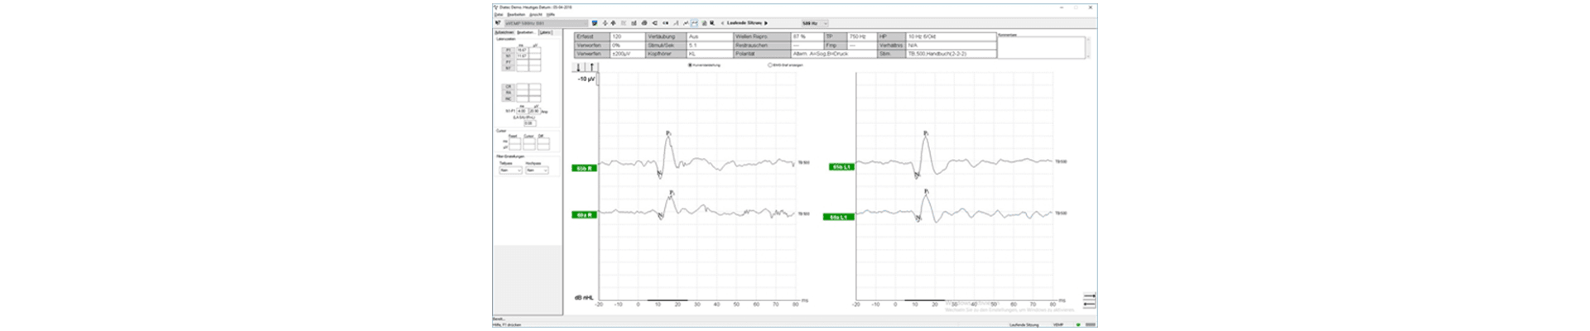Select the Kurvenbearbeitung radio button
Image resolution: width=1590 pixels, height=331 pixels.
[x=690, y=65]
